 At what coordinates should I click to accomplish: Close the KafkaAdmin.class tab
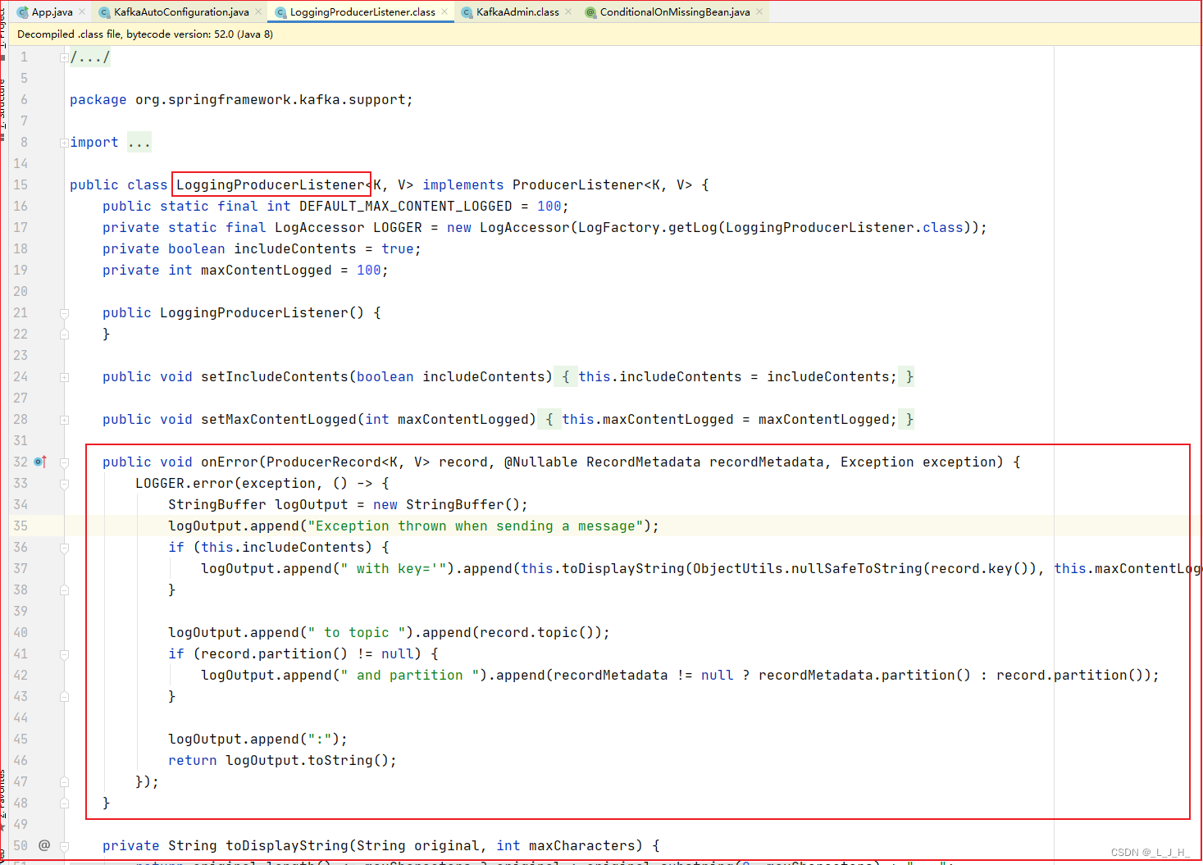568,11
